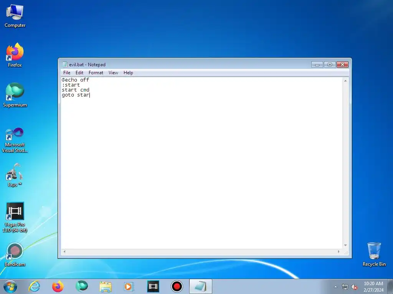Click the Notepad title bar document icon

pyautogui.click(x=65, y=64)
